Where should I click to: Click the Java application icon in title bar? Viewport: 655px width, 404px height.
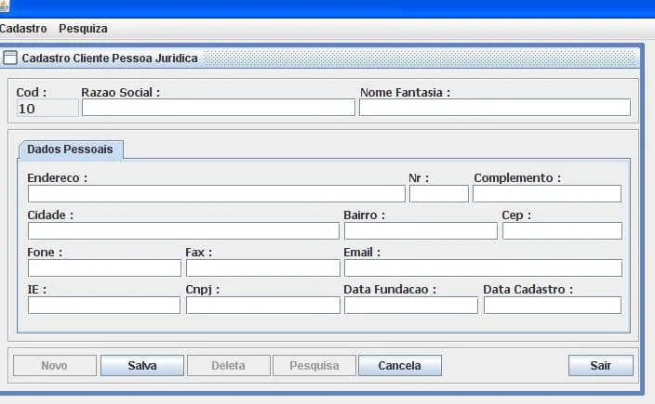(x=5, y=7)
